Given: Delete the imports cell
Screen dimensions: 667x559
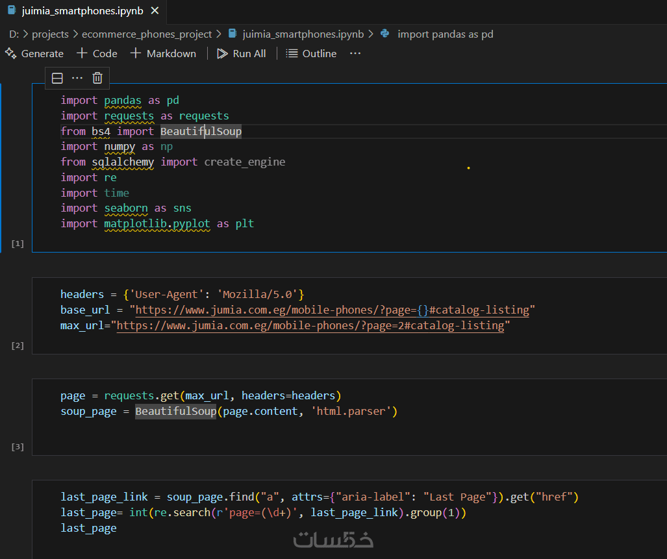Looking at the screenshot, I should click(x=97, y=78).
